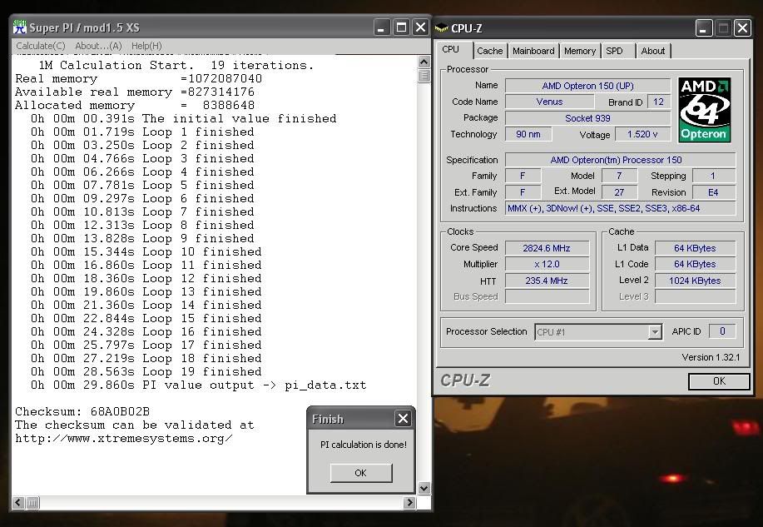Open the About tab in CPU-Z
Viewport: 763px width, 527px height.
coord(652,51)
